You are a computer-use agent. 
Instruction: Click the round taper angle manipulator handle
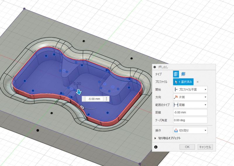point(82,107)
